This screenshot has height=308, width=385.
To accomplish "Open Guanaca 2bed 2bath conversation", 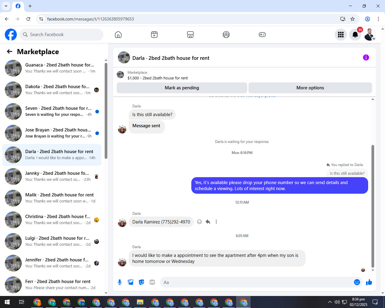I will (x=52, y=68).
